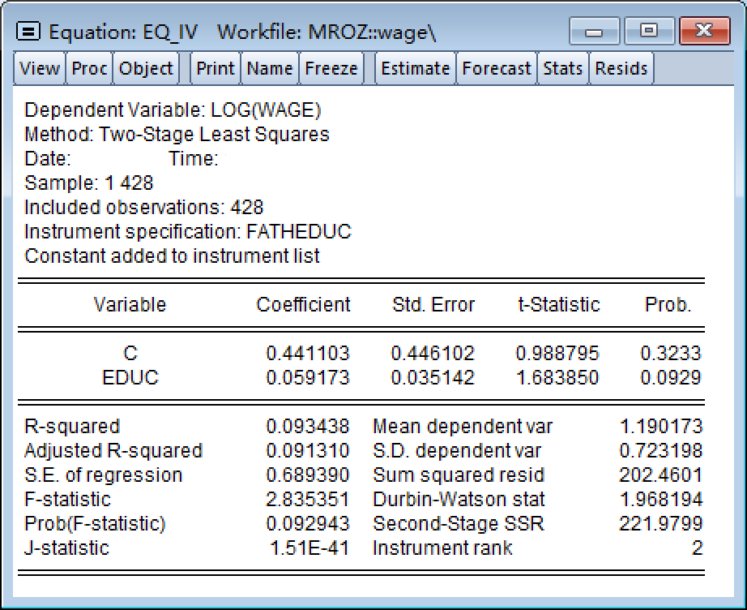Click the Object toolbar button

tap(146, 69)
